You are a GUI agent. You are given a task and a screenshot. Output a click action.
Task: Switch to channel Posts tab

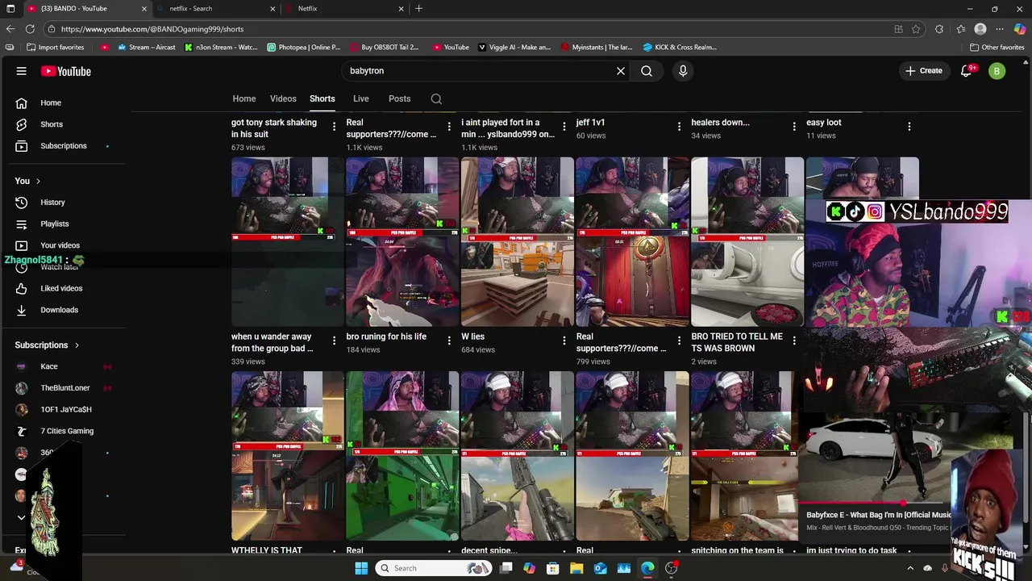(400, 98)
